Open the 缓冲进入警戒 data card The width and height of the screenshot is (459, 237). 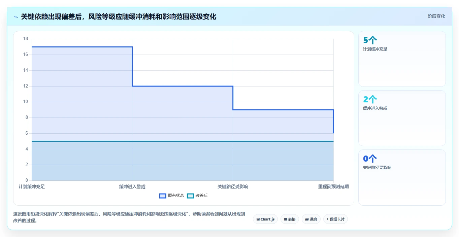pyautogui.click(x=402, y=118)
